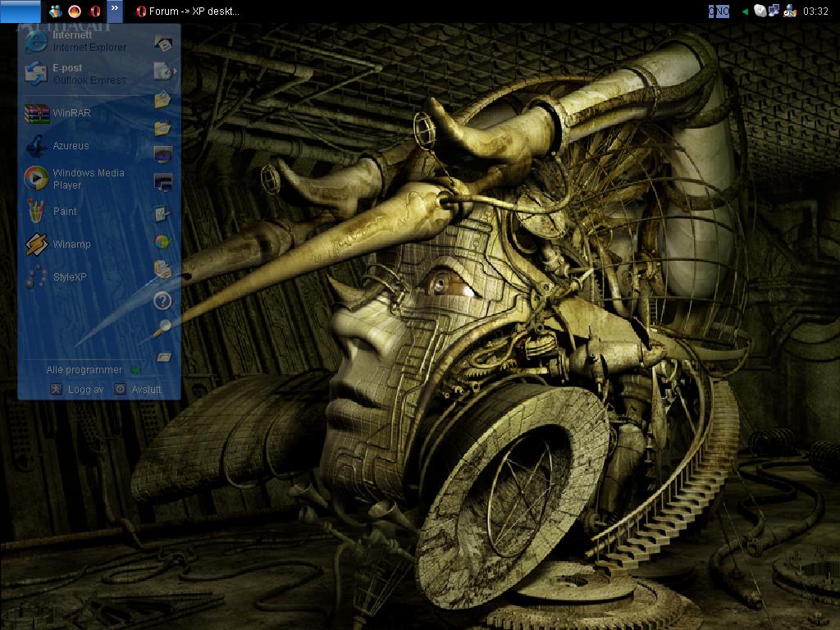Viewport: 840px width, 630px height.
Task: Click the Help question mark icon
Action: (x=162, y=301)
